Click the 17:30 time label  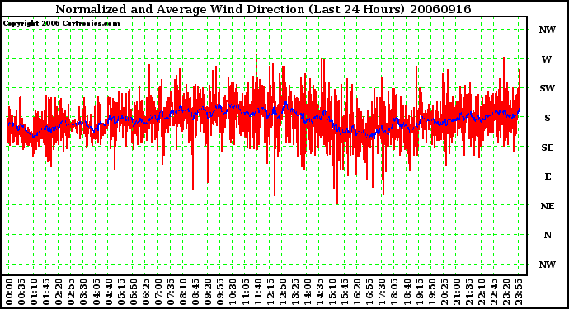pyautogui.click(x=382, y=292)
